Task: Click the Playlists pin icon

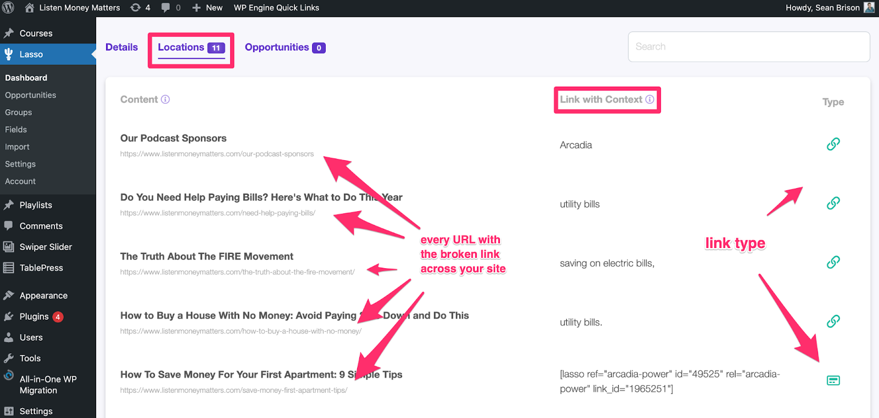Action: coord(8,205)
